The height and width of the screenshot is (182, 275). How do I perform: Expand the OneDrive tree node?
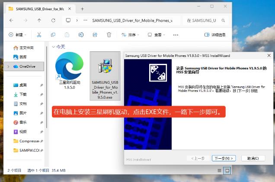8,66
